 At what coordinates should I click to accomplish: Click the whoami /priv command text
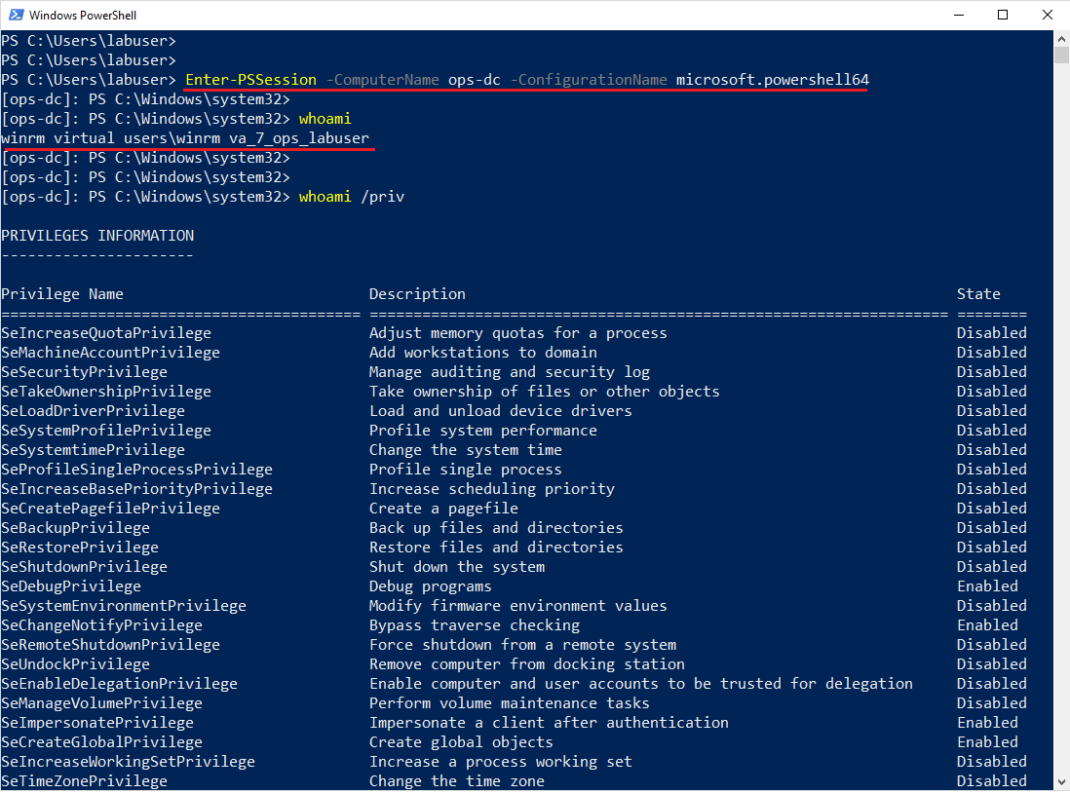pyautogui.click(x=351, y=196)
